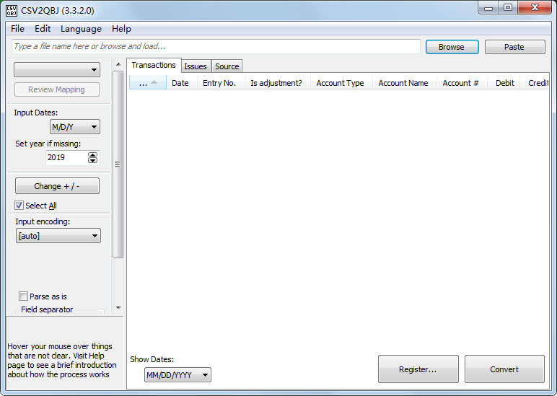Uncheck the Select All checkbox
This screenshot has height=396, width=557.
[19, 206]
